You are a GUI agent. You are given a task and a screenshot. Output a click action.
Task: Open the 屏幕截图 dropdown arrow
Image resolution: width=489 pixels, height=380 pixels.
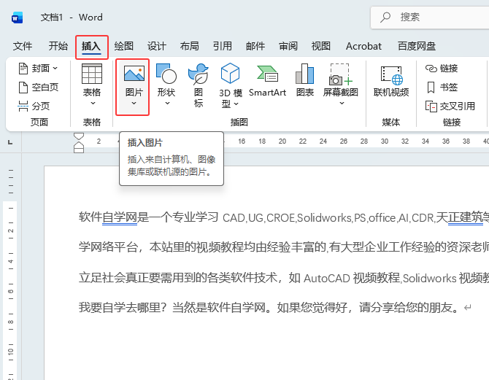pos(342,103)
